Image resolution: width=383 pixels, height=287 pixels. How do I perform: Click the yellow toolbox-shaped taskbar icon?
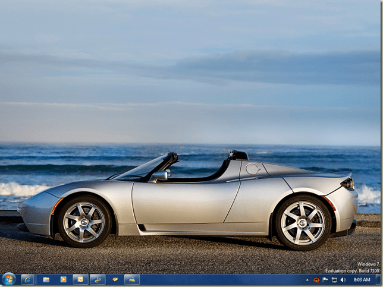coord(115,279)
